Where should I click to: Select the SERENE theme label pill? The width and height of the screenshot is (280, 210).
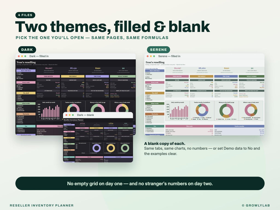(158, 50)
